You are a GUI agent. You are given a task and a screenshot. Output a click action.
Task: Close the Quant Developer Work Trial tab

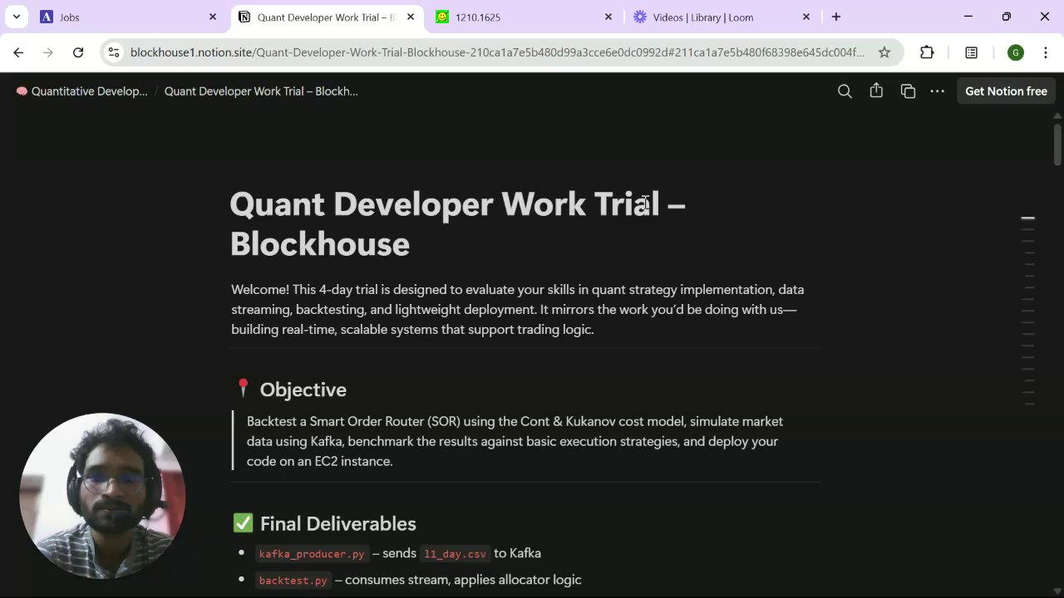411,17
